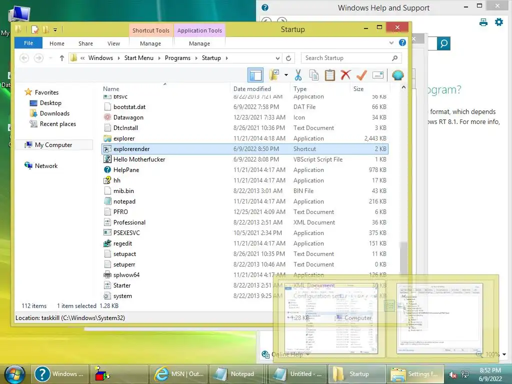
Task: Click the blue Help icon in Startup window
Action: point(402,43)
